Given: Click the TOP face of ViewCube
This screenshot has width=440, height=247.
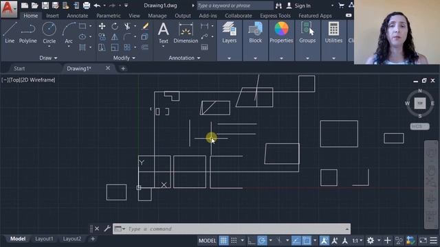Looking at the screenshot, I should pyautogui.click(x=420, y=104).
